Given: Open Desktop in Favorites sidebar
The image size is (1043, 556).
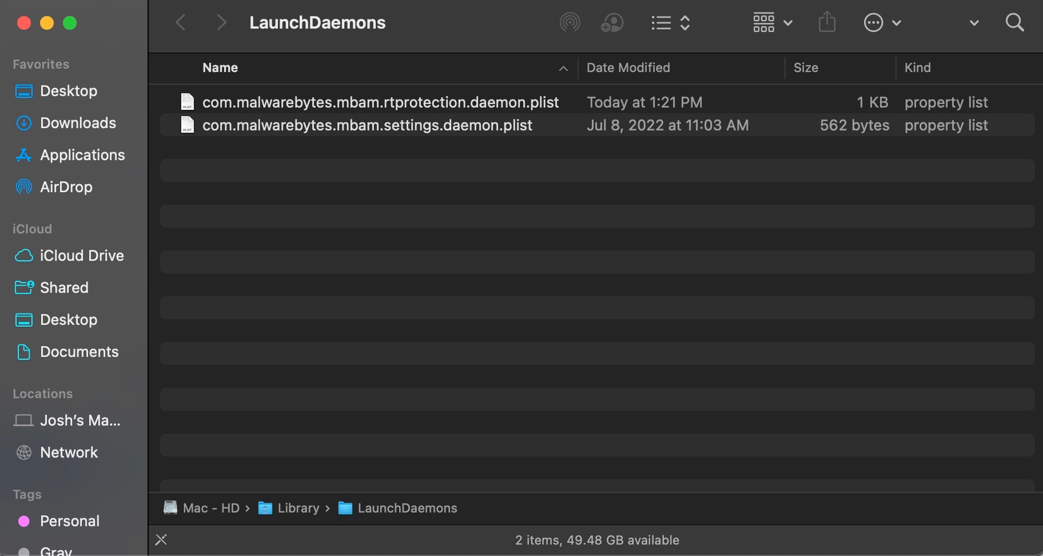Looking at the screenshot, I should 69,91.
